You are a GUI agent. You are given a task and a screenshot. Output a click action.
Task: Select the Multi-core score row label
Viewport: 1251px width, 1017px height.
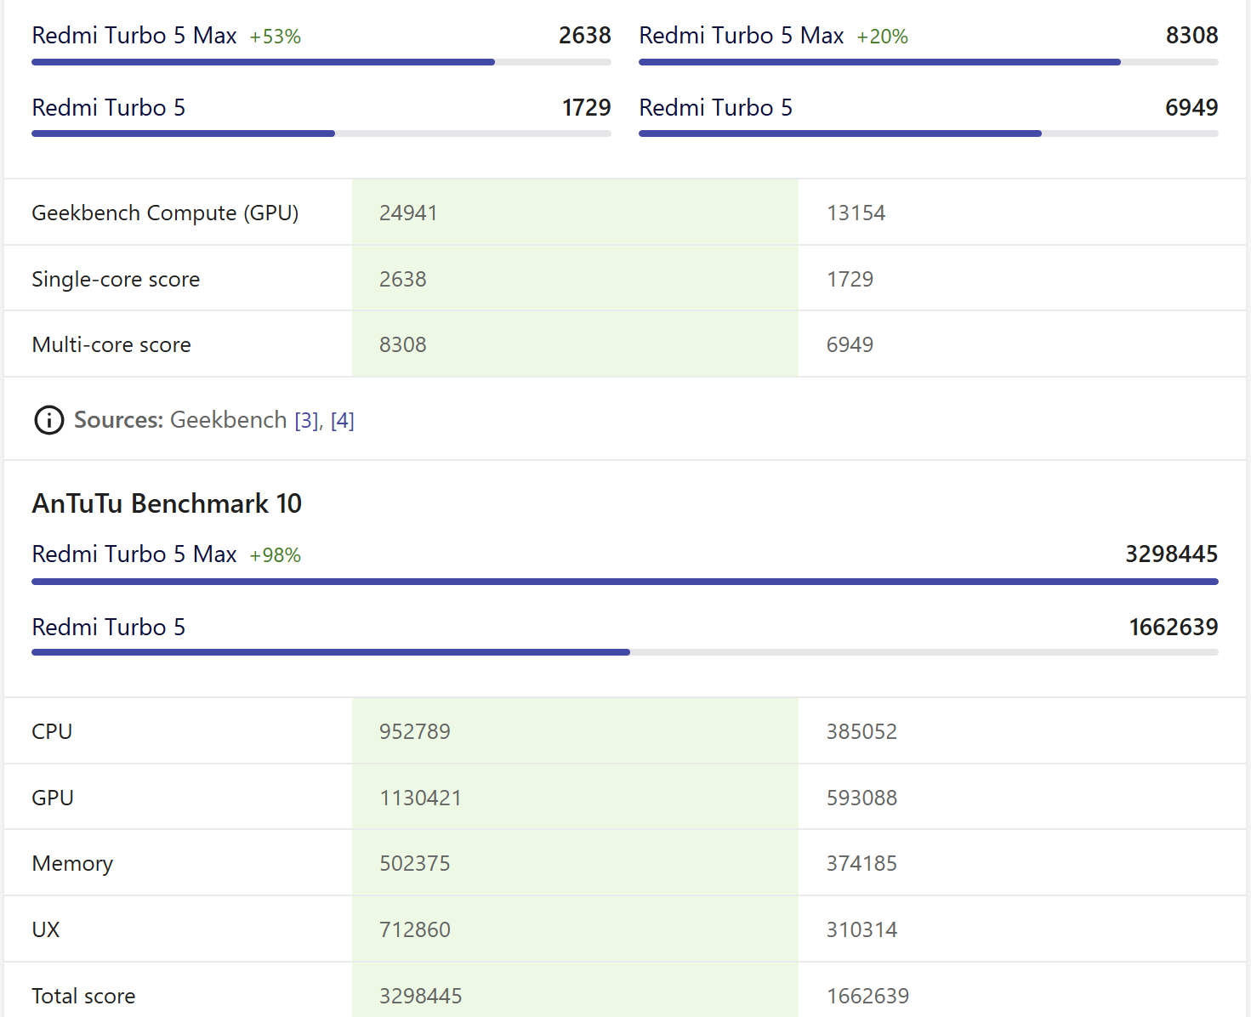coord(111,344)
